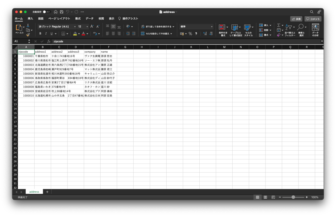336x216 pixels.
Task: Align text to bottom of cell
Action: coord(119,27)
